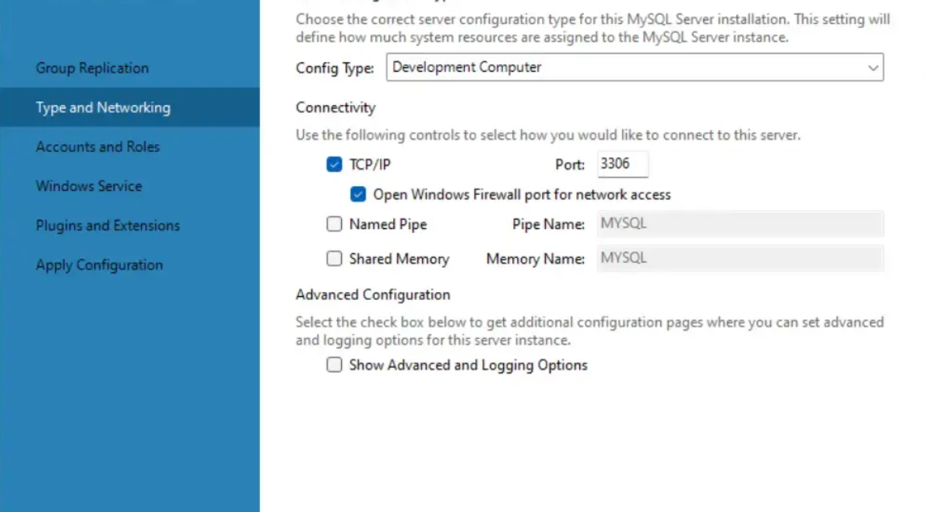Viewport: 925px width, 512px height.
Task: Open the Group Replication step
Action: (92, 68)
